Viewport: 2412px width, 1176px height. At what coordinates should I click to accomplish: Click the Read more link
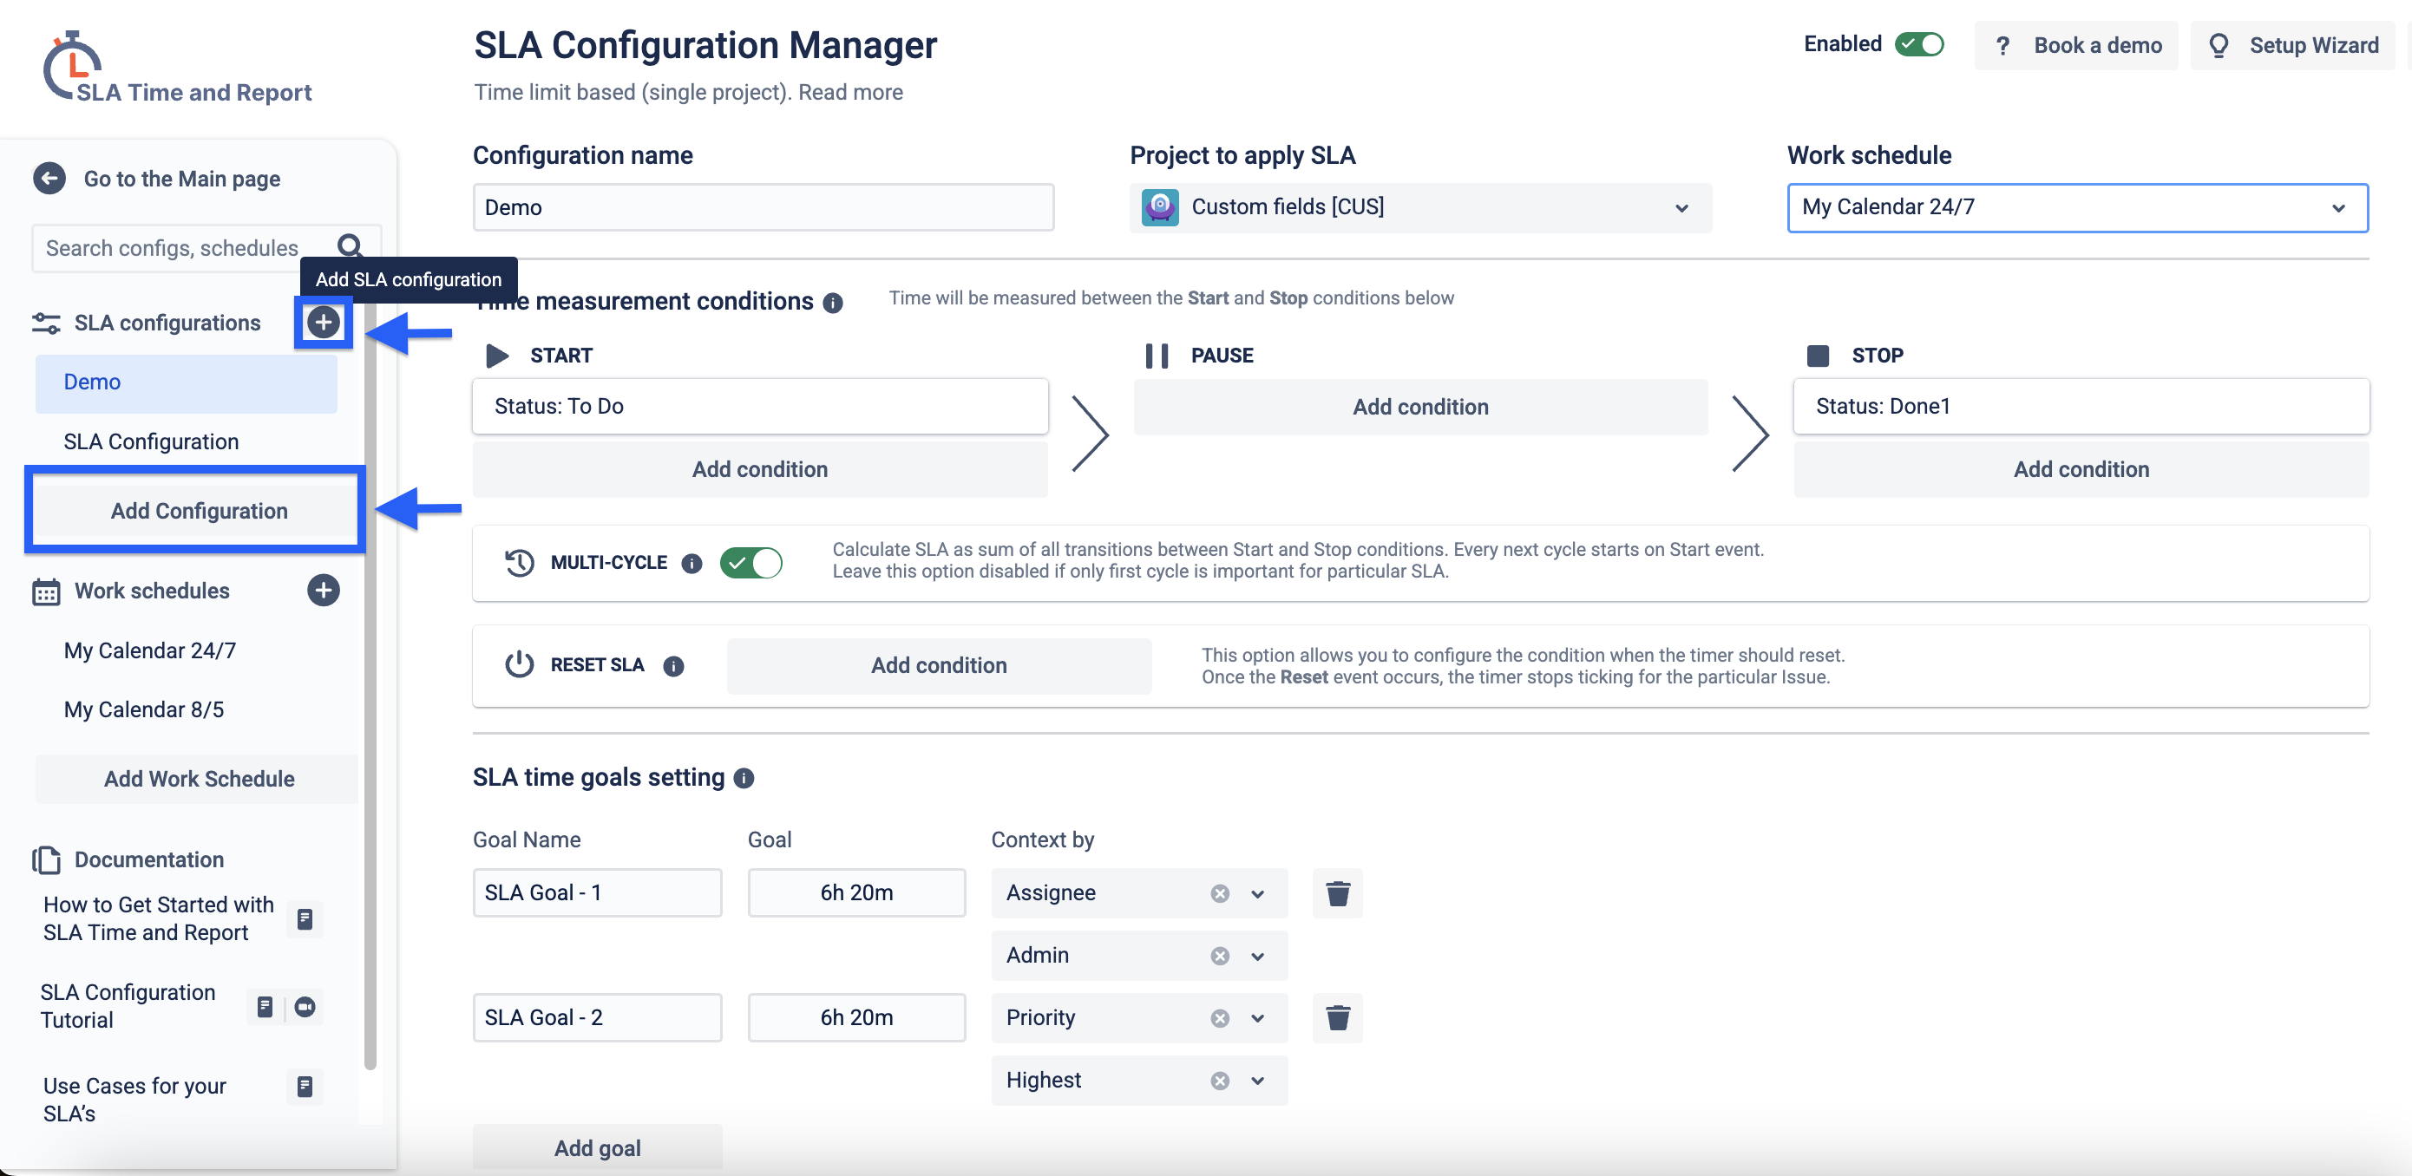click(x=850, y=92)
